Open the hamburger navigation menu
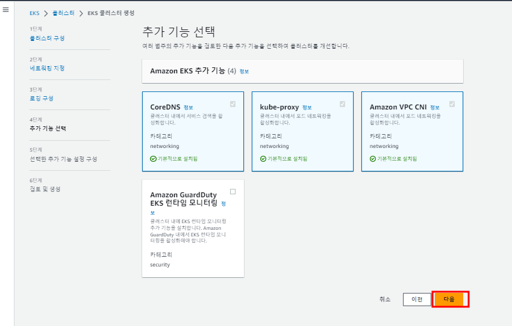The image size is (512, 326). 5,10
